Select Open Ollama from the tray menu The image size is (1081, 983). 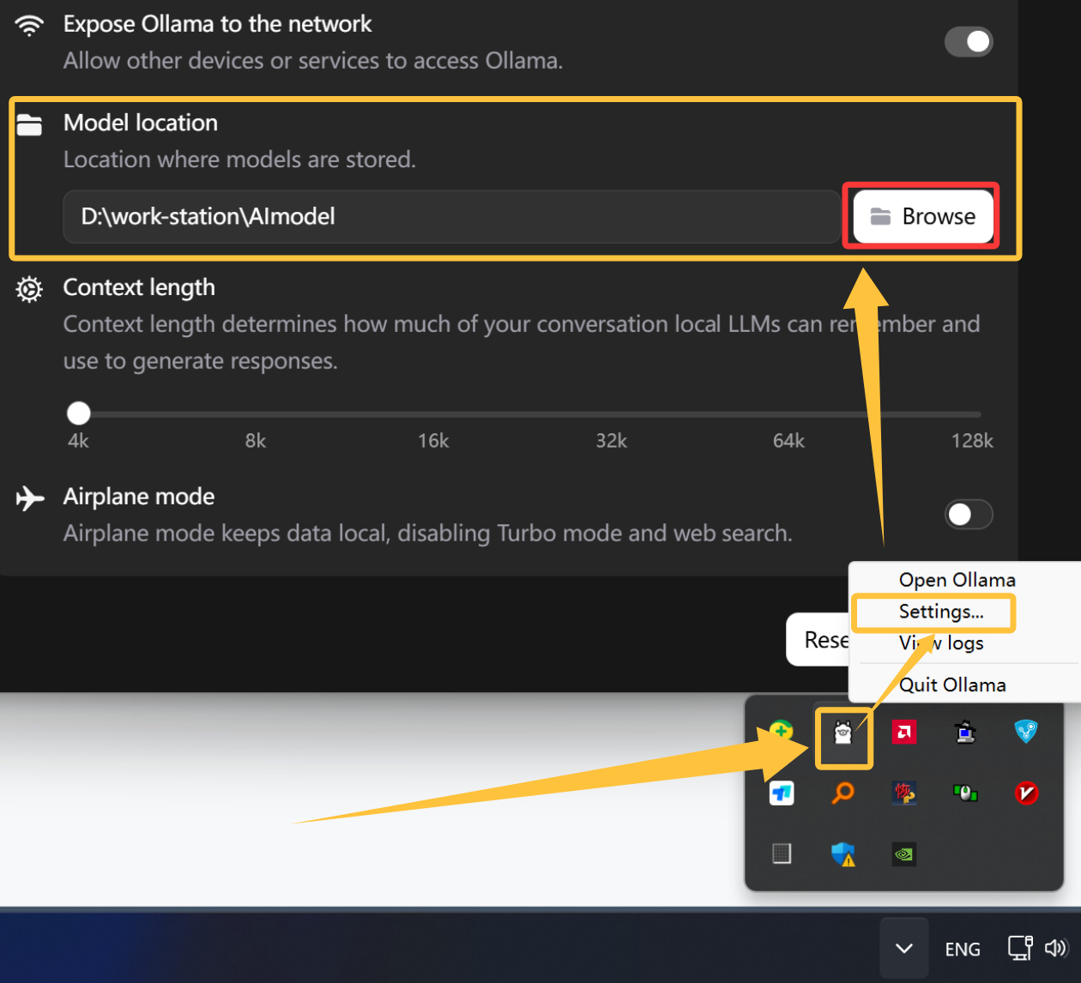pyautogui.click(x=957, y=580)
